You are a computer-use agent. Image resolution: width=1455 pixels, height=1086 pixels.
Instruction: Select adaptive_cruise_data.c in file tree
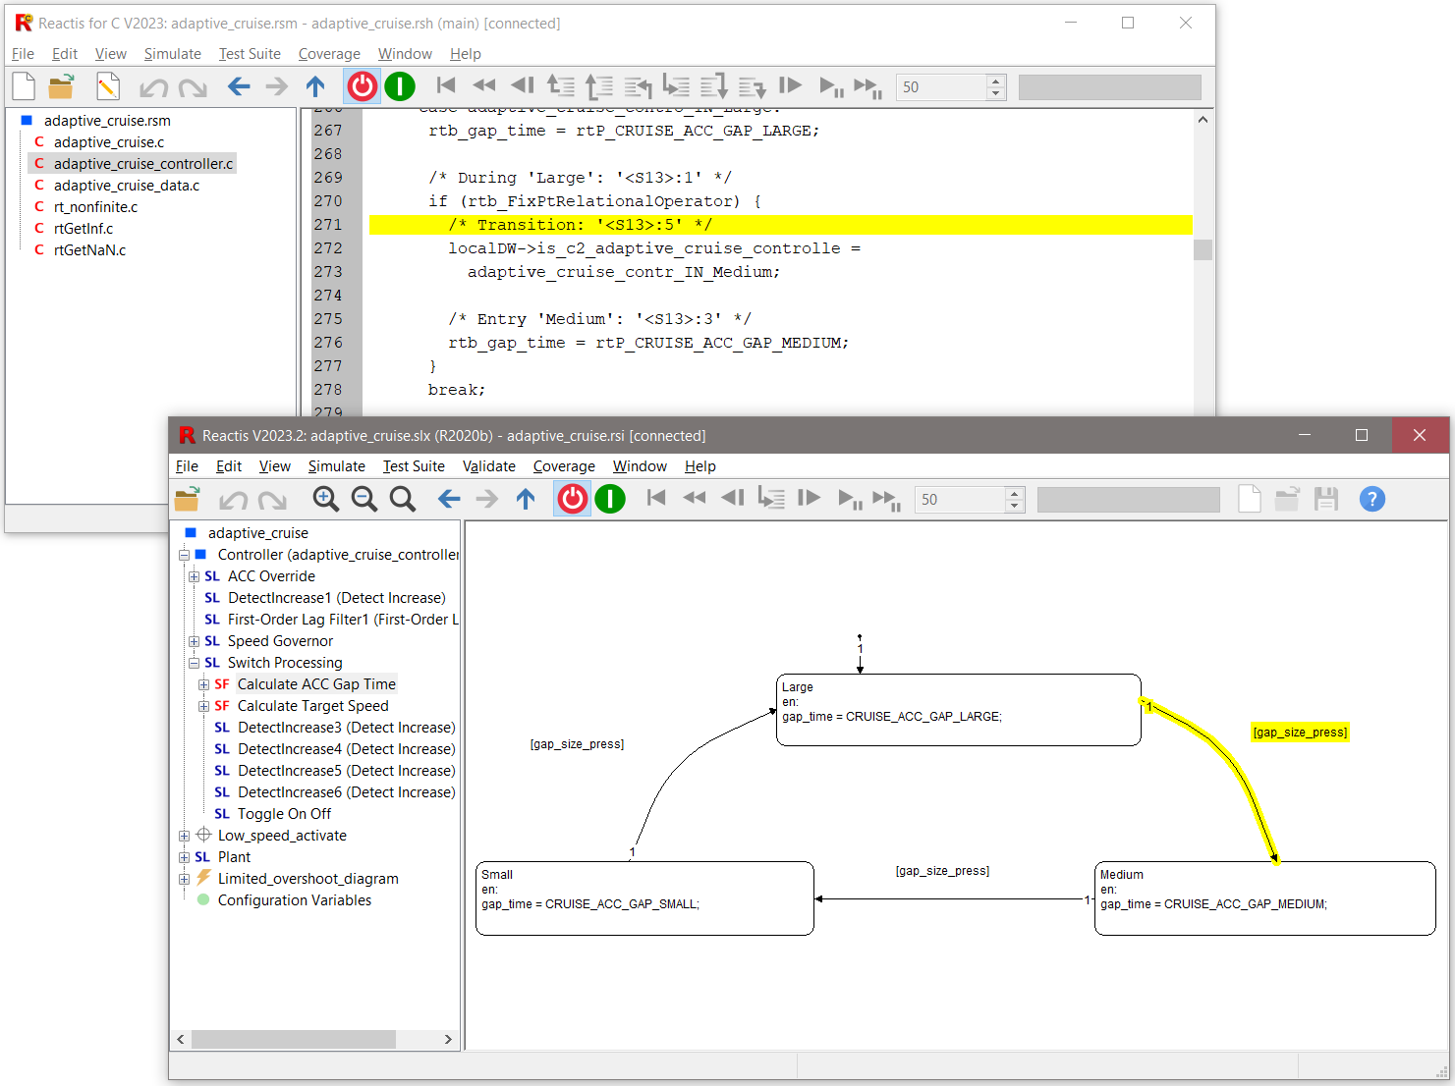click(x=127, y=186)
